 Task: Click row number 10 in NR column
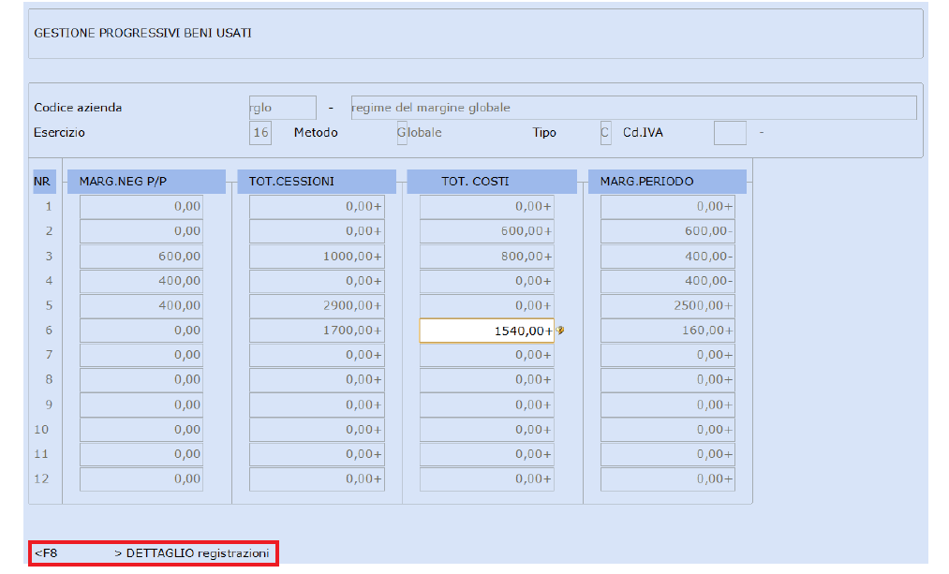click(x=41, y=430)
